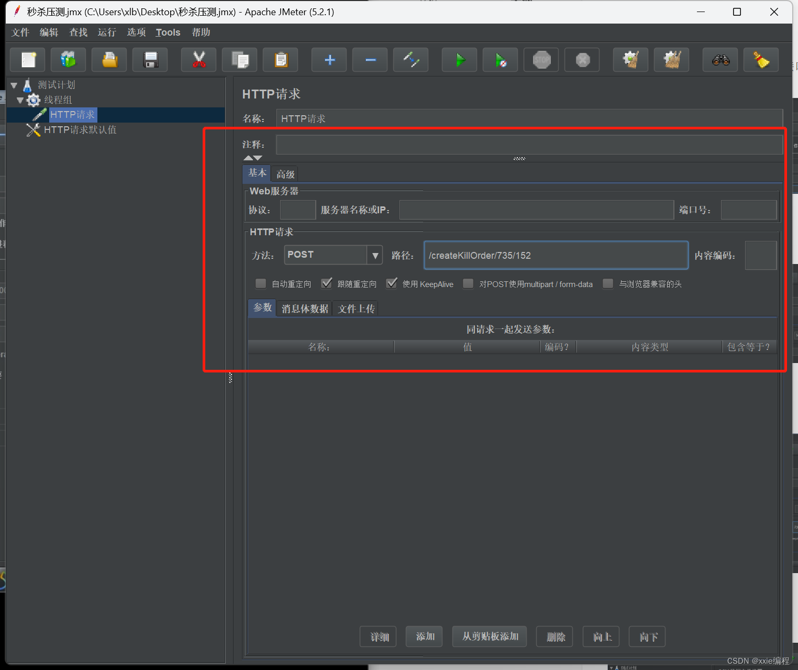Click the 端口号 input field
Image resolution: width=798 pixels, height=670 pixels.
[x=749, y=210]
